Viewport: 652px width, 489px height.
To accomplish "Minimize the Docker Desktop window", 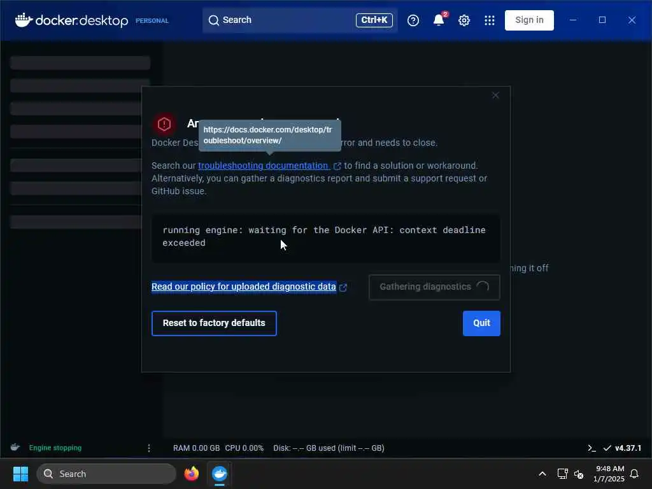I will tap(572, 20).
